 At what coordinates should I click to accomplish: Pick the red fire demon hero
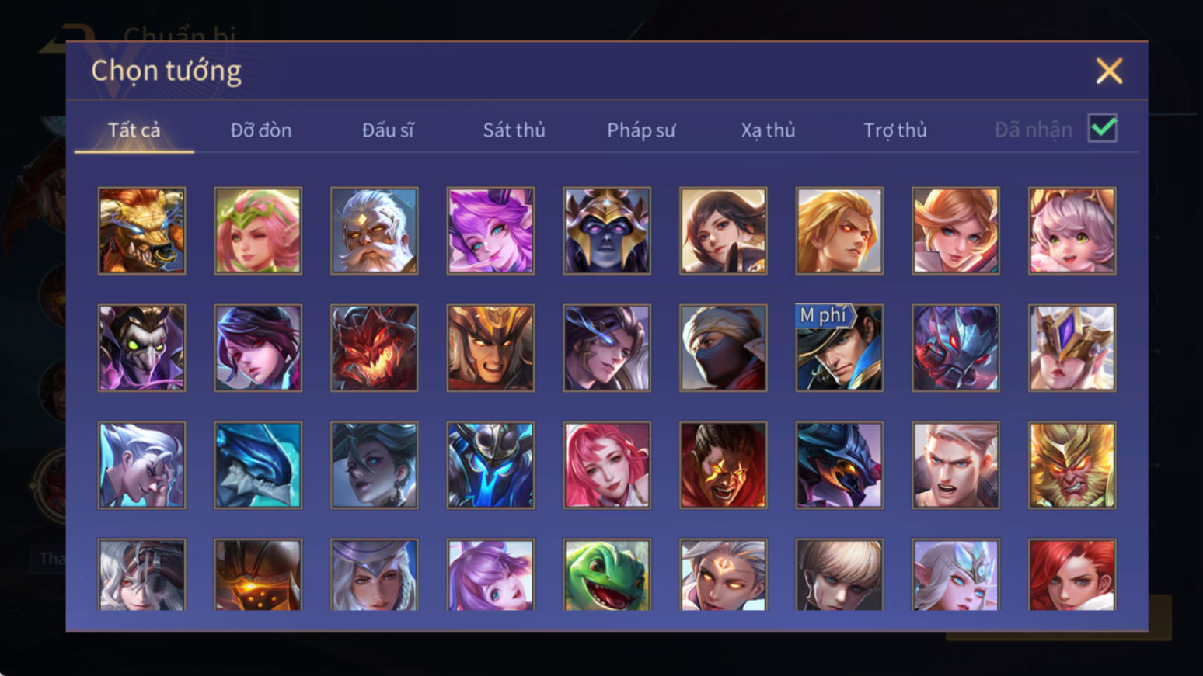(374, 348)
